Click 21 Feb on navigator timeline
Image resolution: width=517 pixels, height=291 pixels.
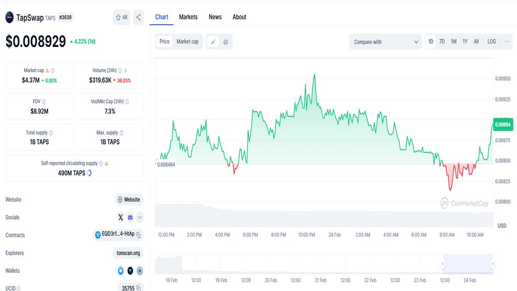click(321, 280)
